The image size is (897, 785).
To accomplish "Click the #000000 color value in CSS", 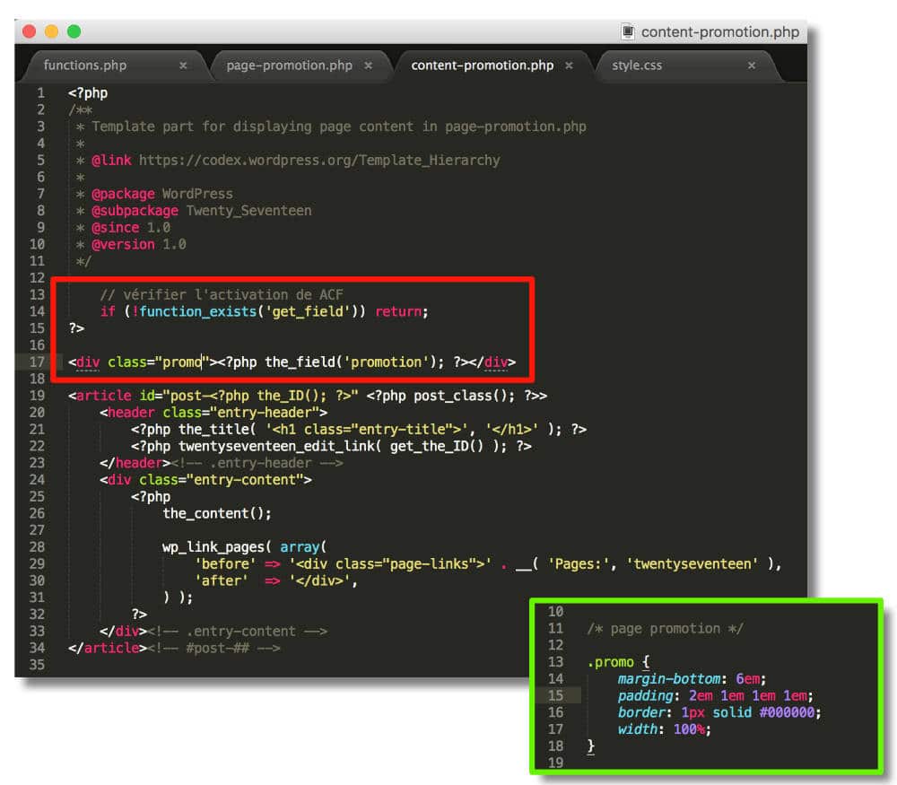I will [789, 712].
